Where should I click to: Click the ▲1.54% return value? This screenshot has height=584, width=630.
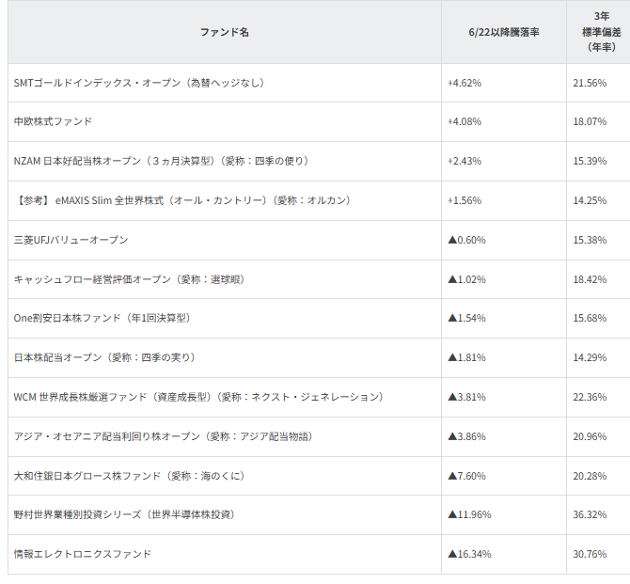tap(467, 318)
